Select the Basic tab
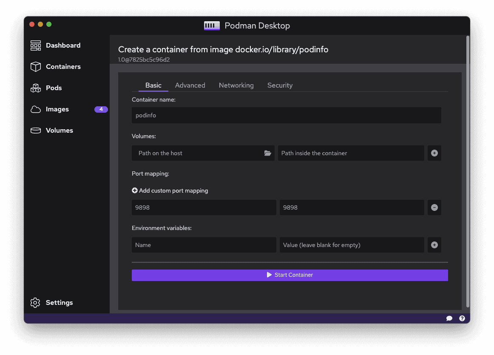Viewport: 494px width, 355px height. click(x=153, y=85)
